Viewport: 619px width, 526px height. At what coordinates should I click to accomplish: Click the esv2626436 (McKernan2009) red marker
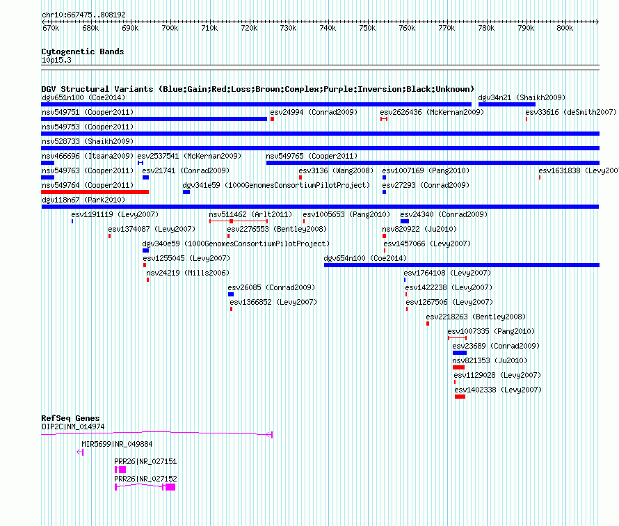[x=384, y=119]
